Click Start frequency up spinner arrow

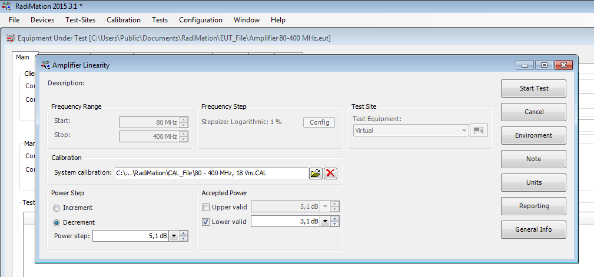[184, 119]
